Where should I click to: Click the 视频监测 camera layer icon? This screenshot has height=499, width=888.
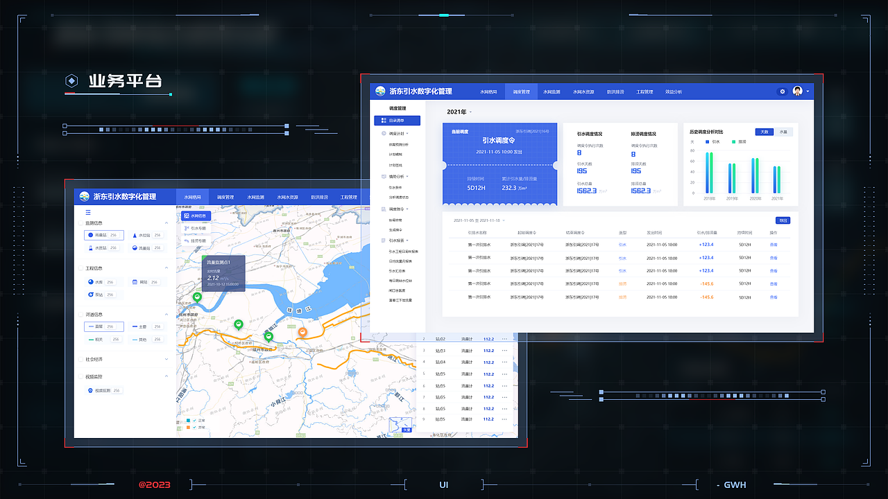90,391
